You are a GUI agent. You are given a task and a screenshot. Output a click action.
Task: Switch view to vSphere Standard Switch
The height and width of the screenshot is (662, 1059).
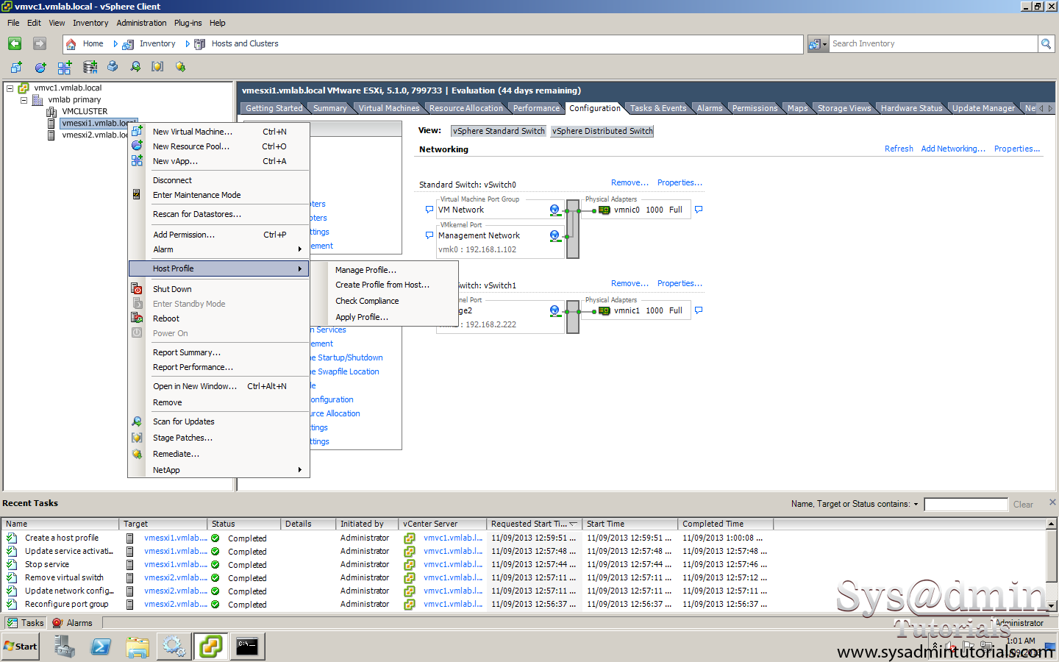pyautogui.click(x=499, y=131)
